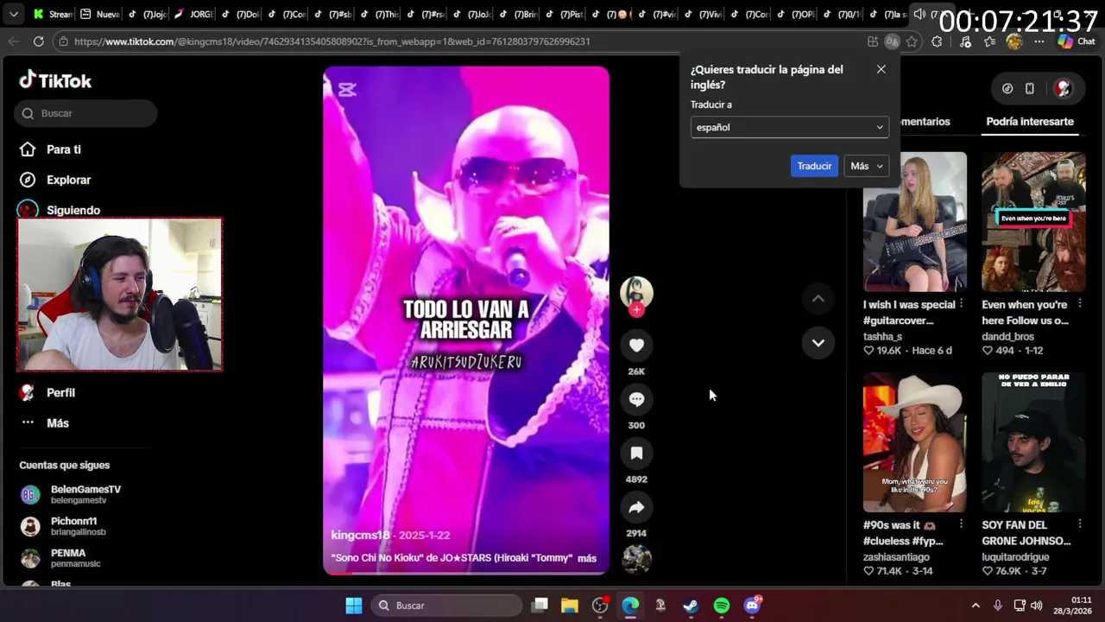1105x622 pixels.
Task: Open options menu for 'SOY FAN DEL GRONE'
Action: 1080,524
